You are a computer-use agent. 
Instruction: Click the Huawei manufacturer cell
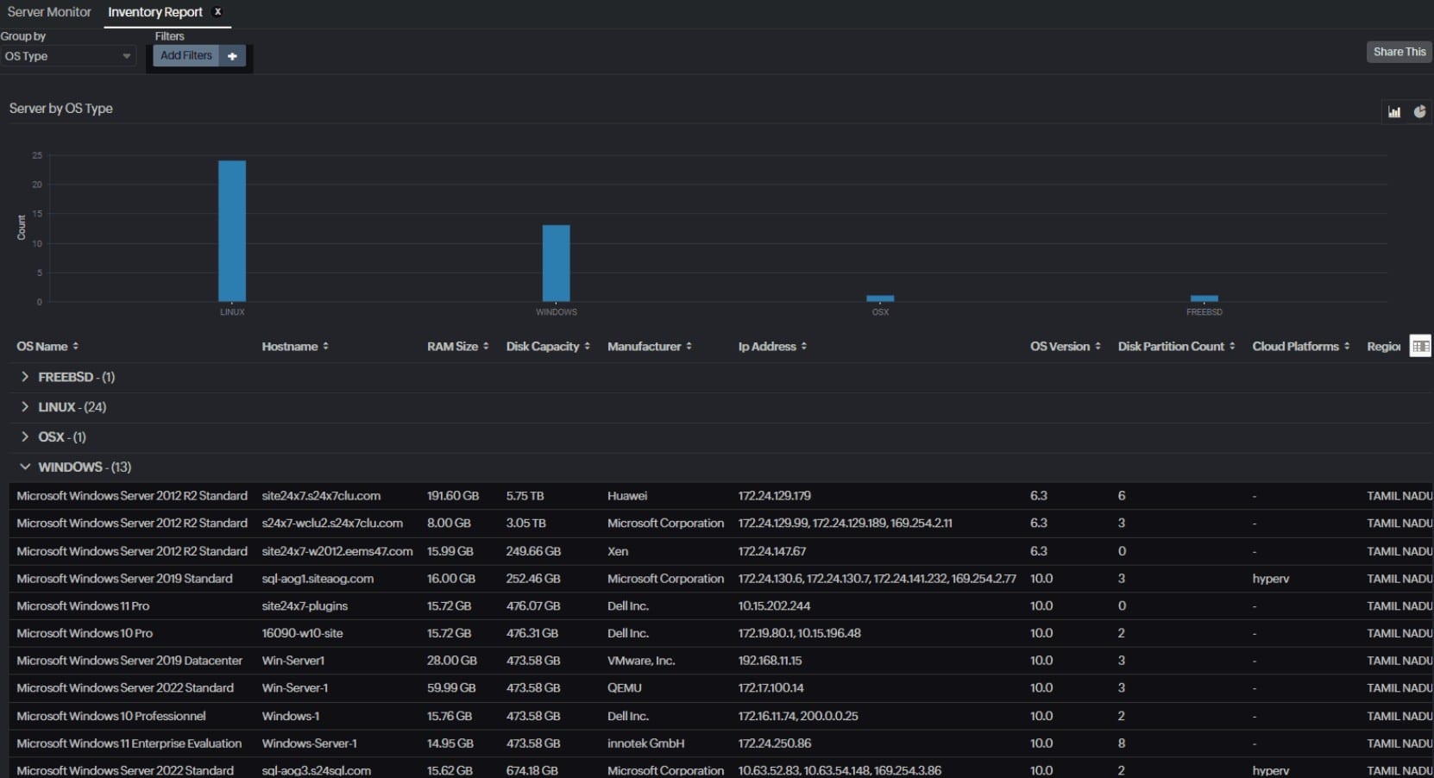(627, 496)
